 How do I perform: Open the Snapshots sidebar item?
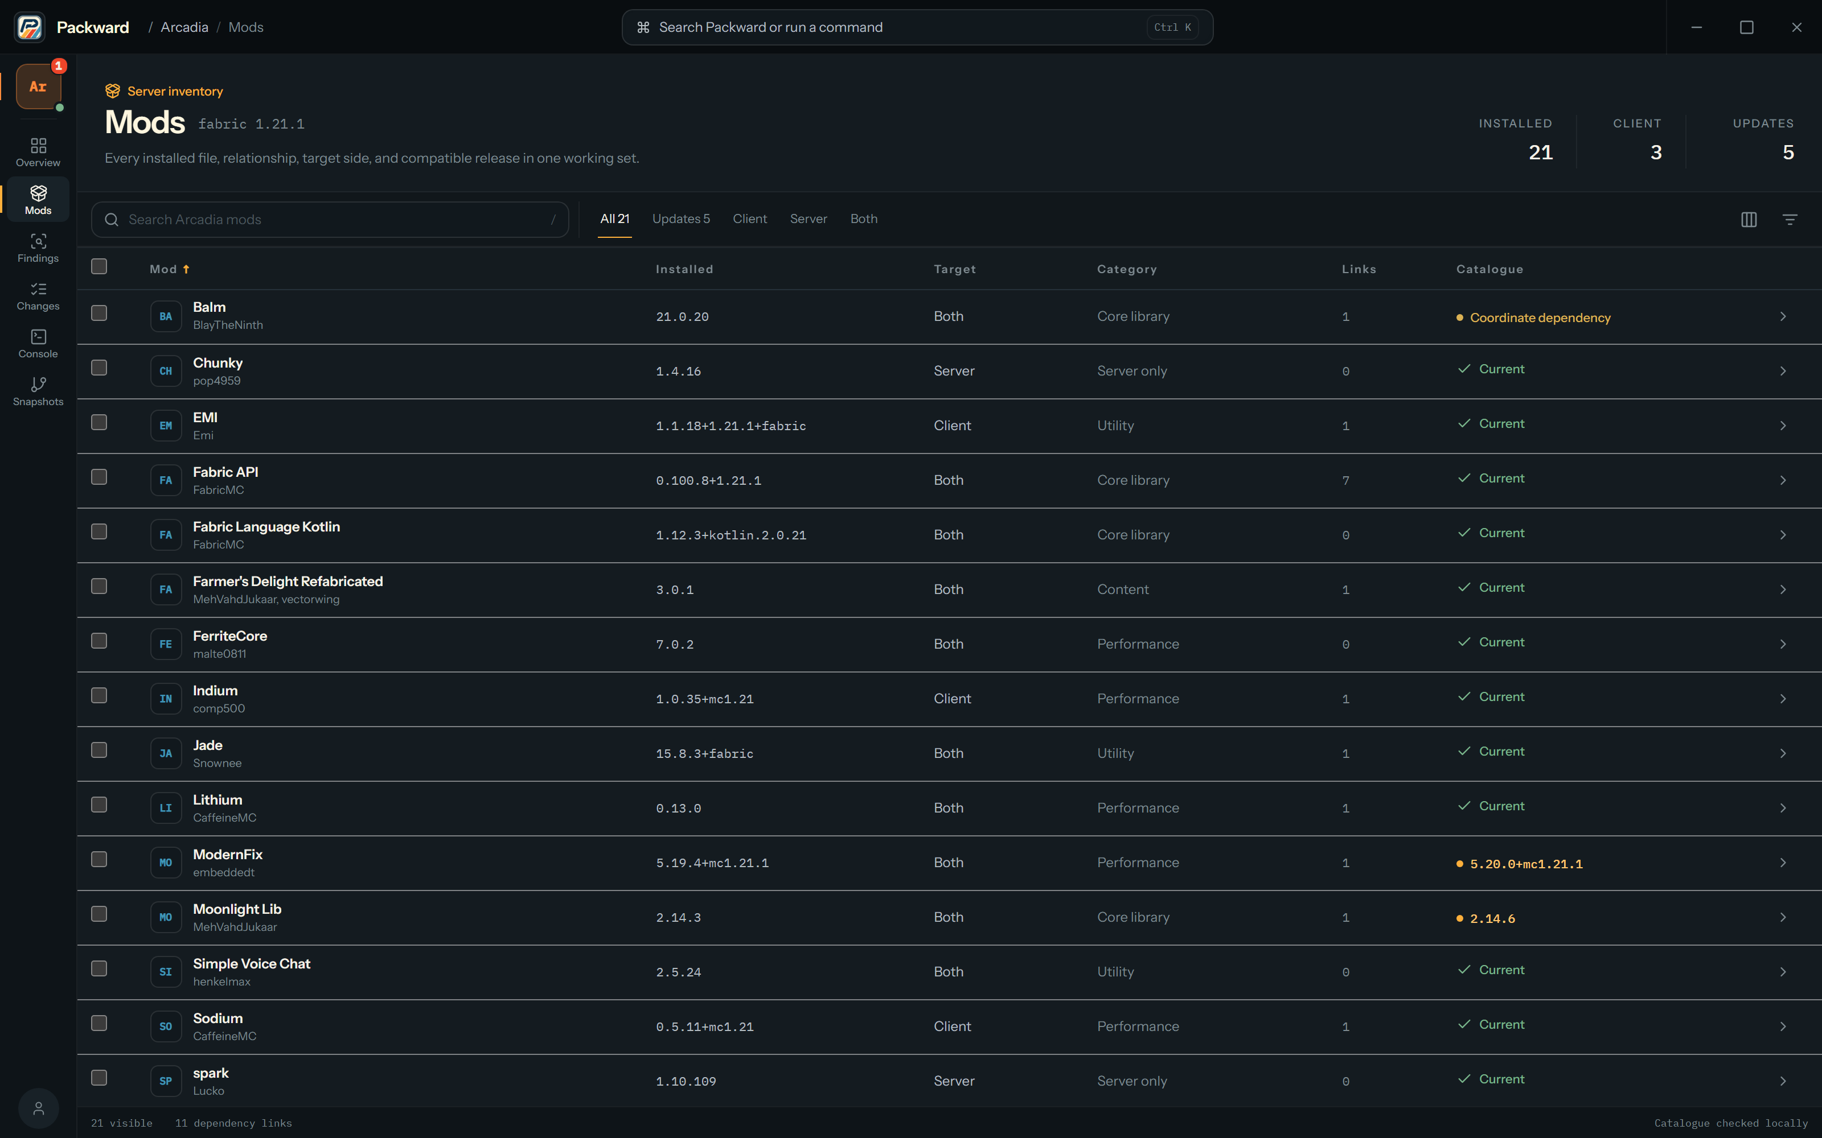click(x=38, y=391)
